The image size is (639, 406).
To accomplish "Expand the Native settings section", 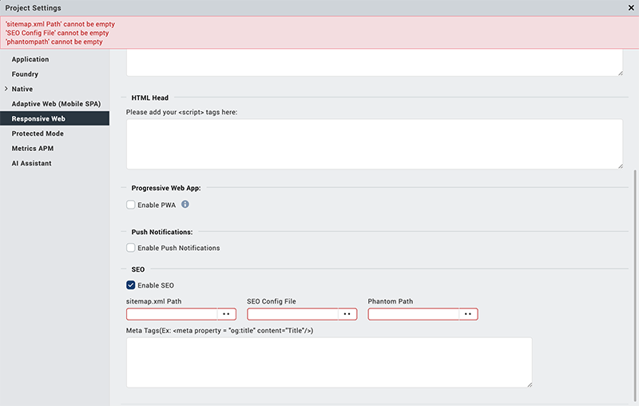I will coord(6,89).
